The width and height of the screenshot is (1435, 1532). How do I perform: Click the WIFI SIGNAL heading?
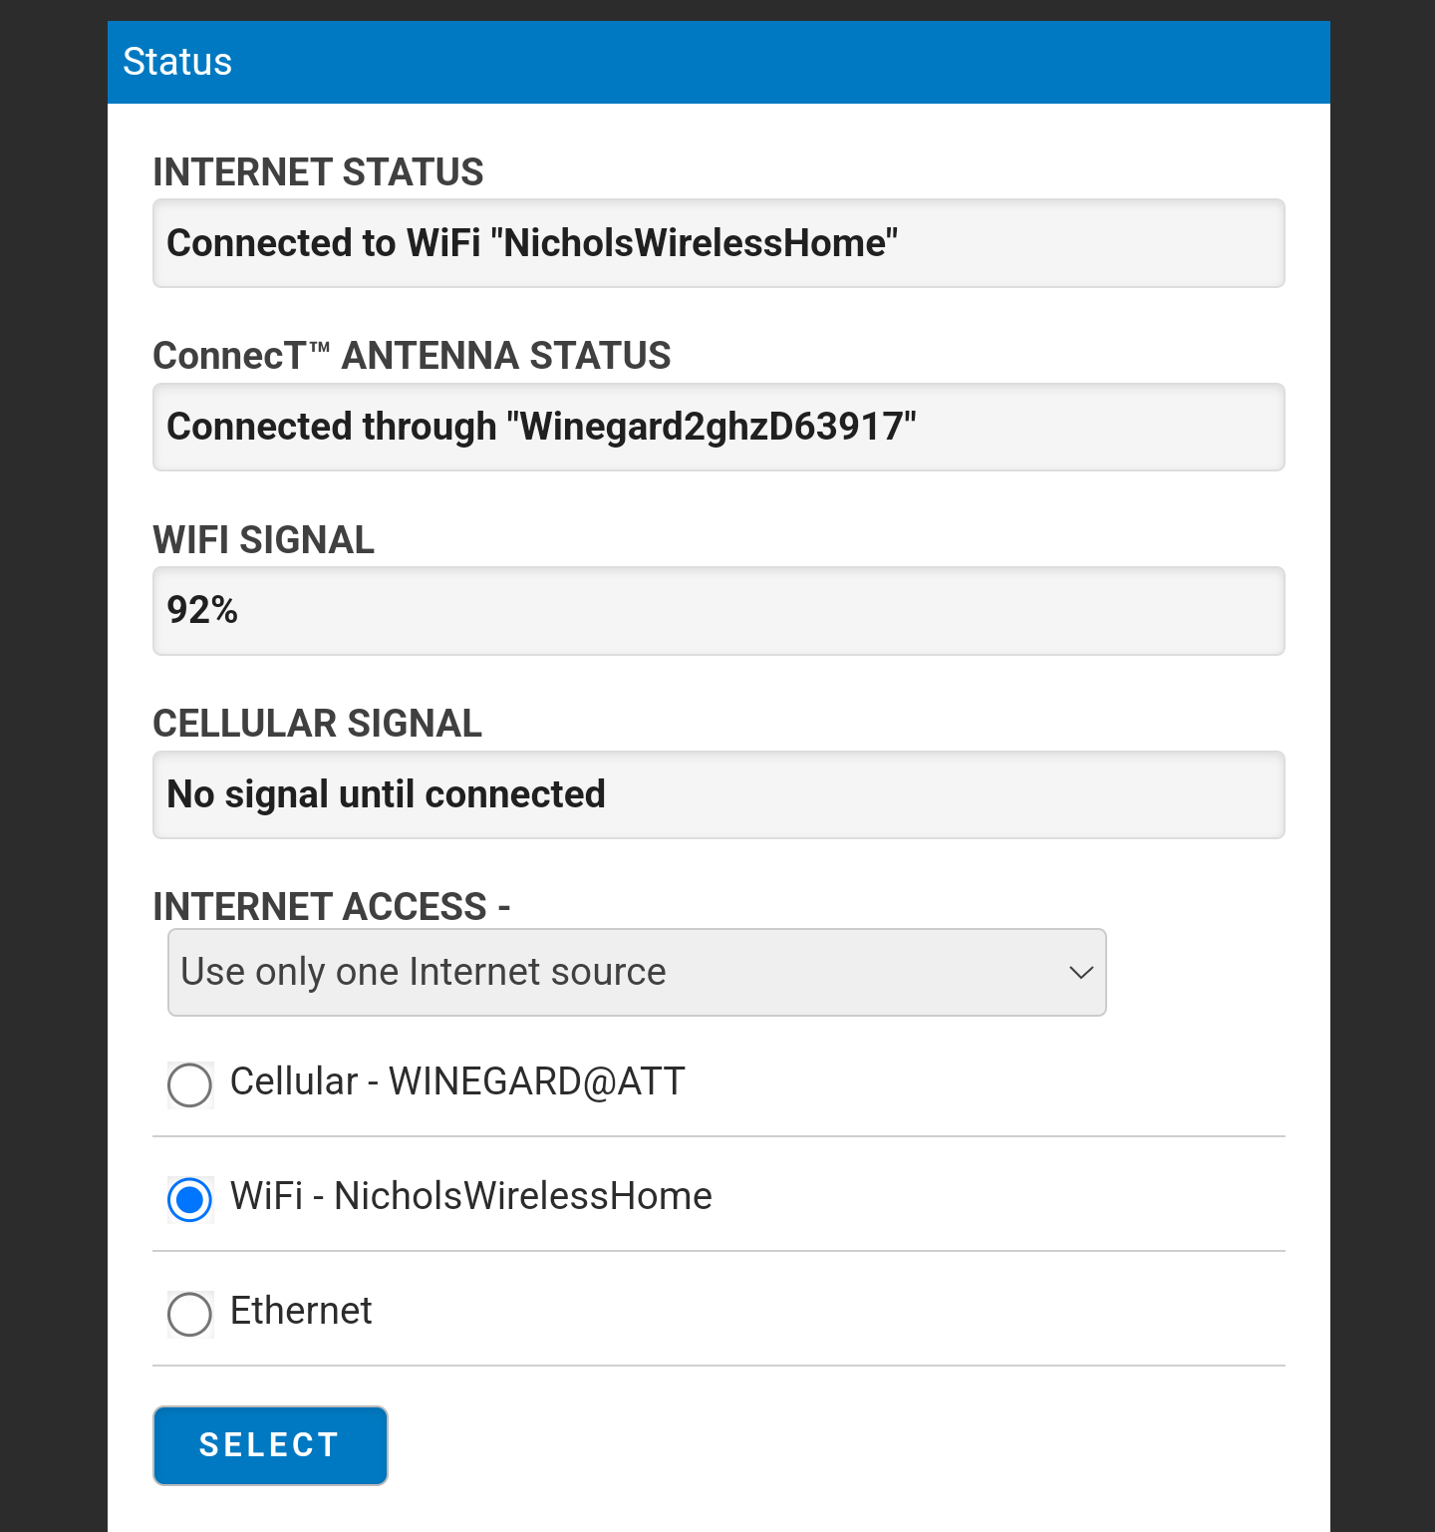click(263, 540)
